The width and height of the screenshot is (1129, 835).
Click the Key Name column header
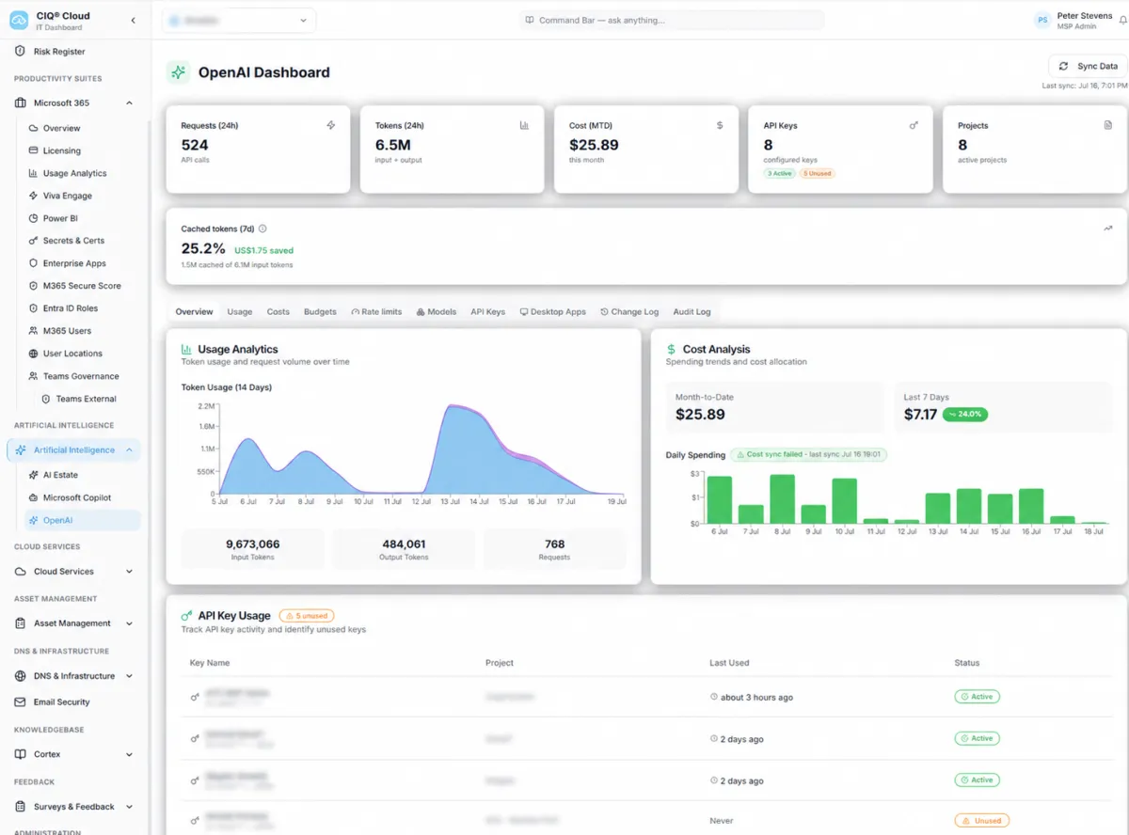(210, 663)
